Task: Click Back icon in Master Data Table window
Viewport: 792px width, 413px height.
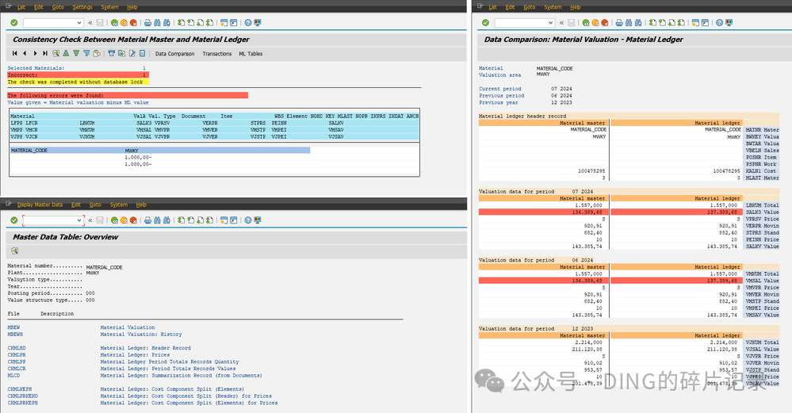Action: point(115,220)
